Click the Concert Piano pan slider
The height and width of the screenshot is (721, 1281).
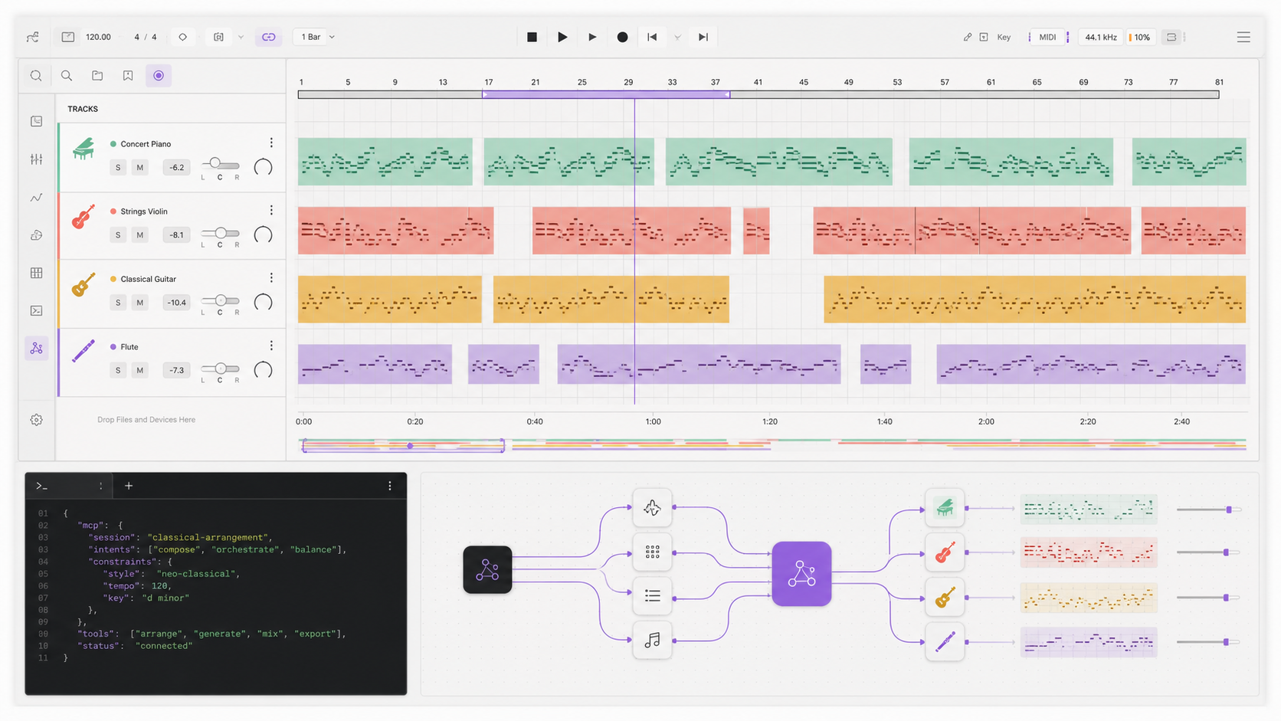click(x=220, y=164)
